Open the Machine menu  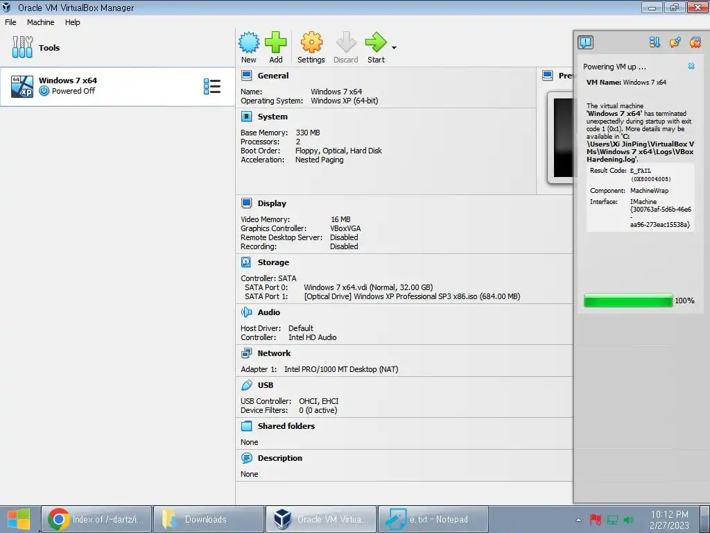coord(41,22)
